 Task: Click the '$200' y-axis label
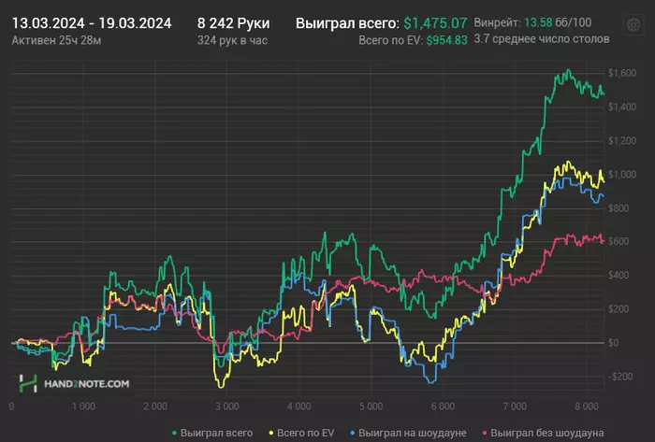click(x=619, y=309)
